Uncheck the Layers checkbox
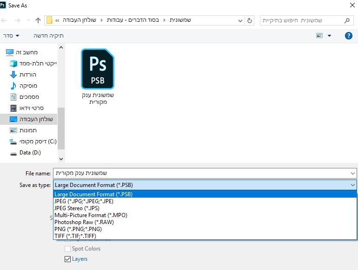 [x=67, y=259]
